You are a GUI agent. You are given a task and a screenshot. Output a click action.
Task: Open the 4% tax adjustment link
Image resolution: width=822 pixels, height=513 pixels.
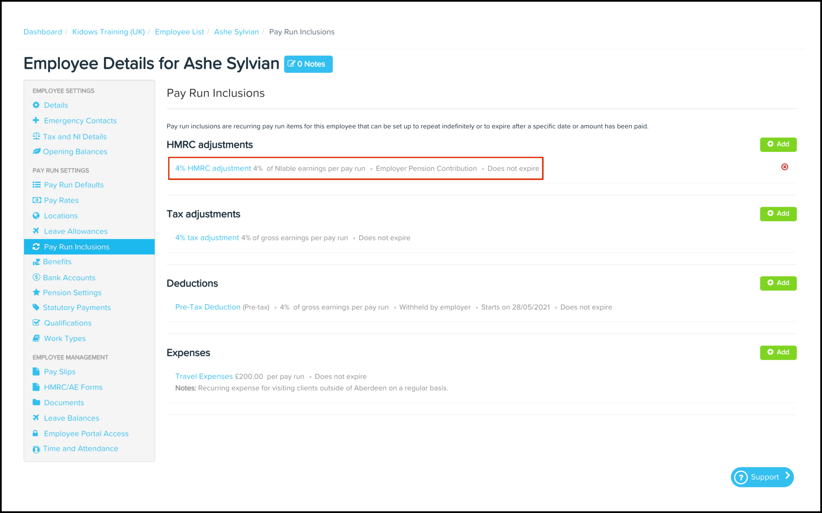click(207, 238)
